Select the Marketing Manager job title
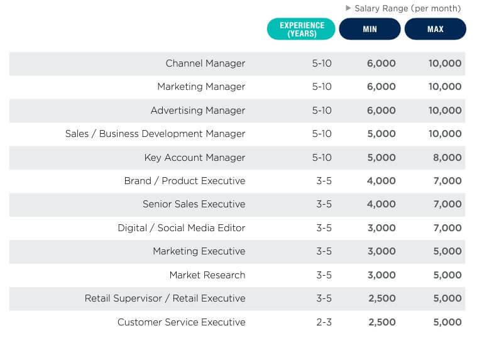Image resolution: width=477 pixels, height=338 pixels. click(201, 87)
